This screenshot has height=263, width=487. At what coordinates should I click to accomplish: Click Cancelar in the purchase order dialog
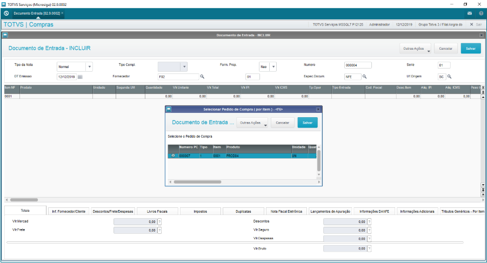pos(282,123)
